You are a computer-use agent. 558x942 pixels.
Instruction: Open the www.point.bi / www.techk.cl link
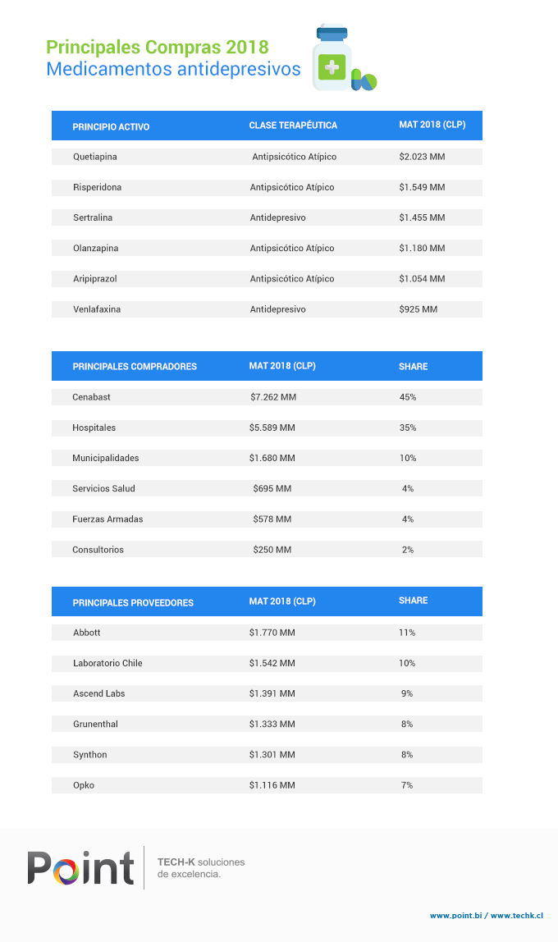point(487,916)
